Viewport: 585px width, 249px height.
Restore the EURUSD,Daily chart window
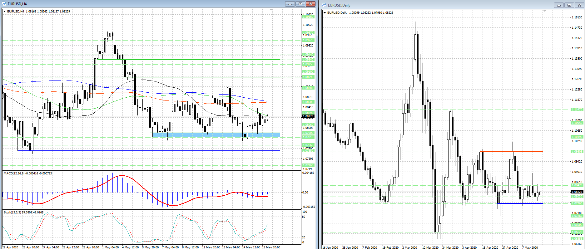coord(569,5)
